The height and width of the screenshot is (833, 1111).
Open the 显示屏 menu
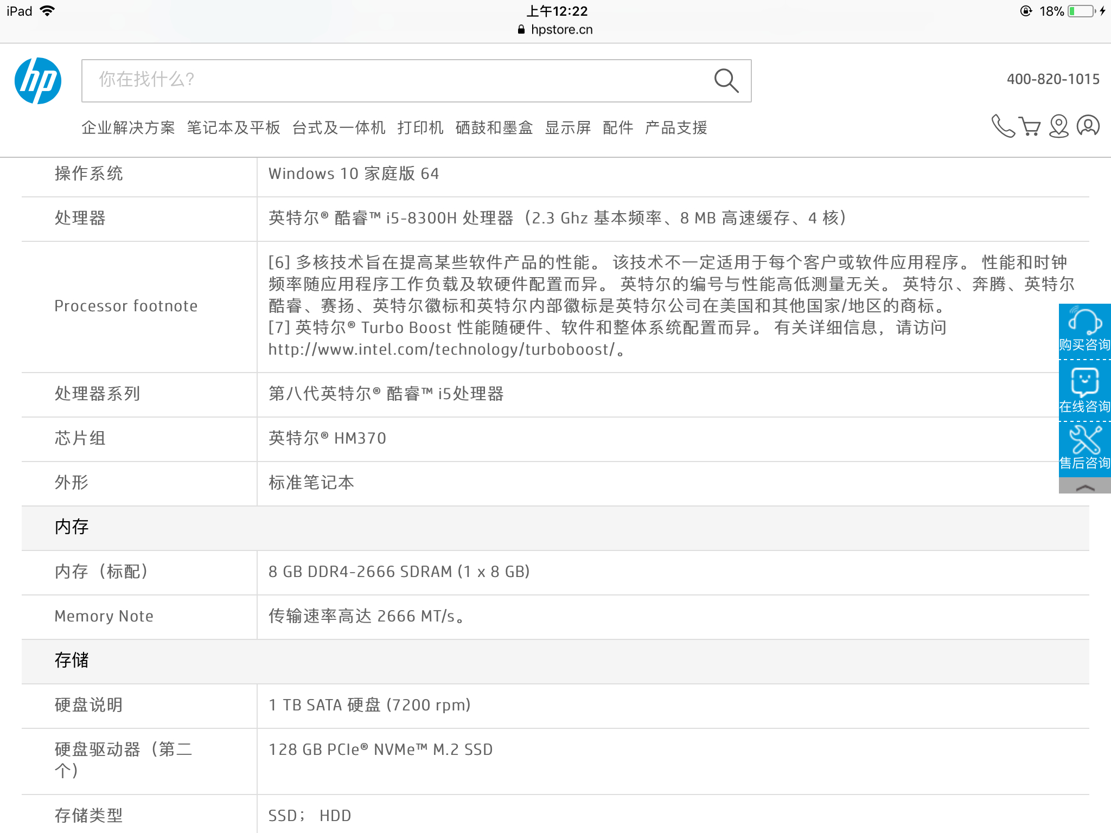(568, 128)
